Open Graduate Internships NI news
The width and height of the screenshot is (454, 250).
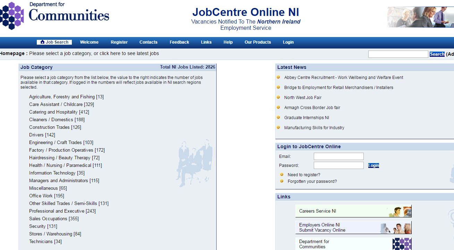coord(306,118)
